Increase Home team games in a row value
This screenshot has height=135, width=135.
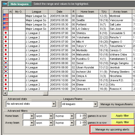coord(84,115)
